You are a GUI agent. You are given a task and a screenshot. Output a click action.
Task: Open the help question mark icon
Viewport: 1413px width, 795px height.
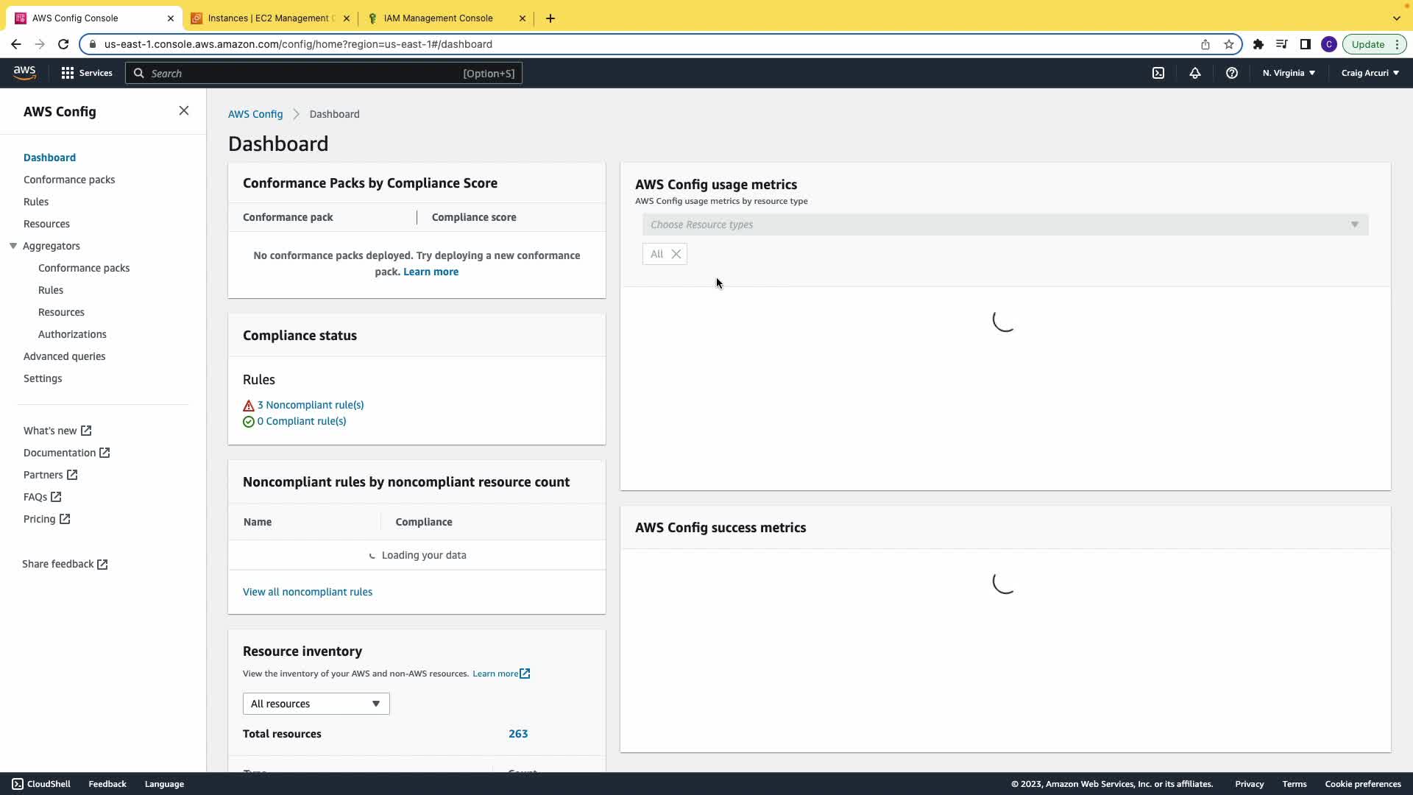point(1232,73)
